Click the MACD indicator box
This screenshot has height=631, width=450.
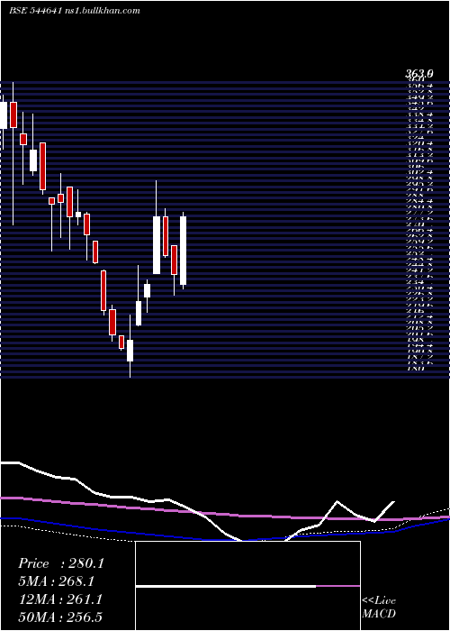(x=247, y=586)
